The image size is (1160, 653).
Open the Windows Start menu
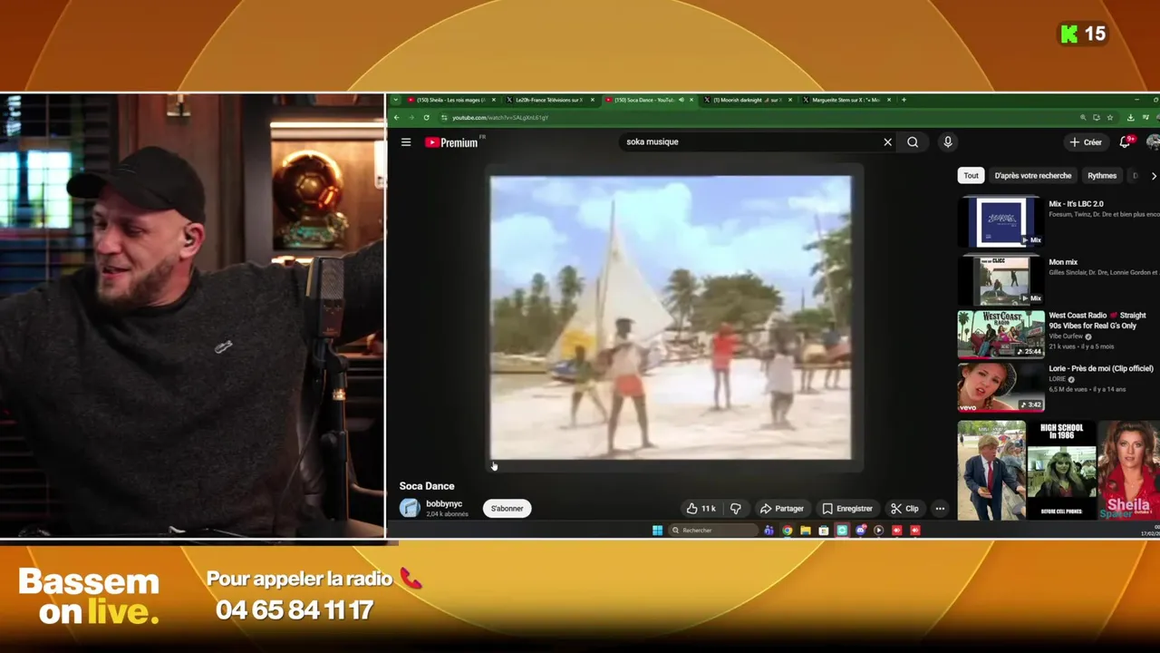tap(657, 531)
